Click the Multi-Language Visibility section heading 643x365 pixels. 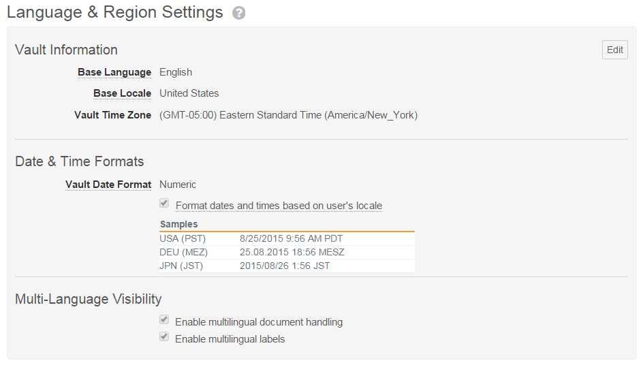(x=89, y=299)
